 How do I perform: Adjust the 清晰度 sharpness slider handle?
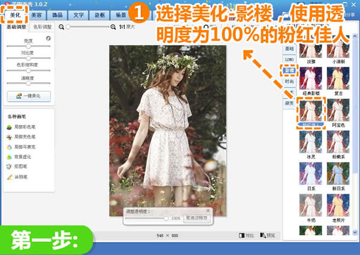pyautogui.click(x=28, y=84)
